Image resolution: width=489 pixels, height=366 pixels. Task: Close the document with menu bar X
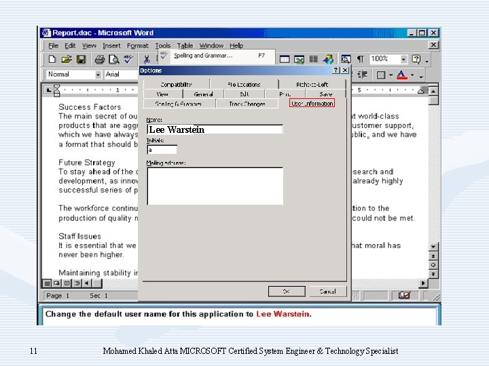(x=433, y=45)
